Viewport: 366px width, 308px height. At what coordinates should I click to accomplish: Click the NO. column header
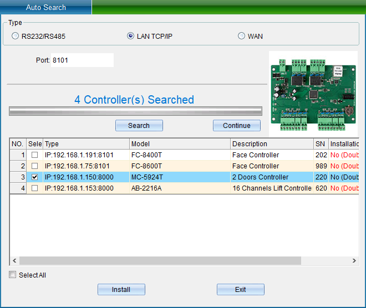[18, 144]
